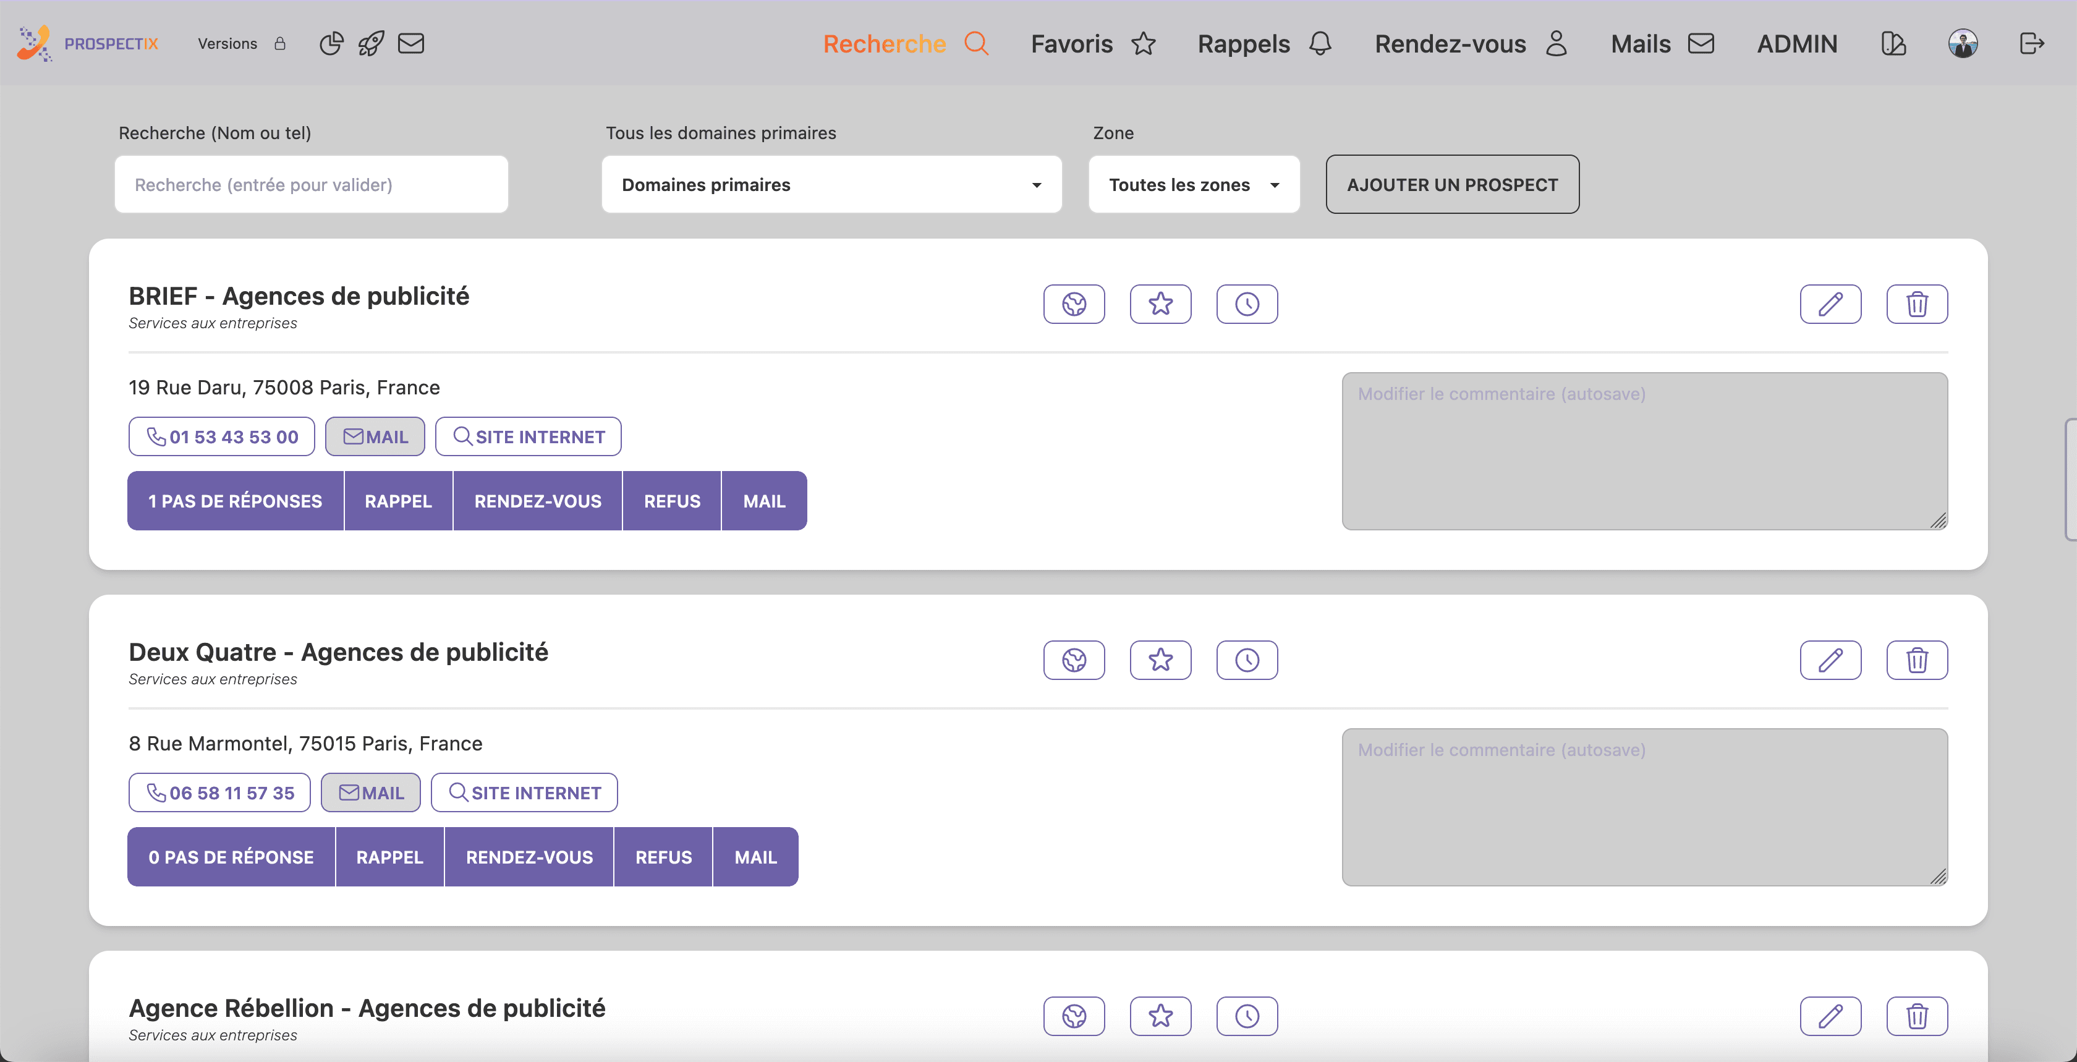Click the MAIL contact button for BRIEF
Image resolution: width=2077 pixels, height=1062 pixels.
coord(375,436)
